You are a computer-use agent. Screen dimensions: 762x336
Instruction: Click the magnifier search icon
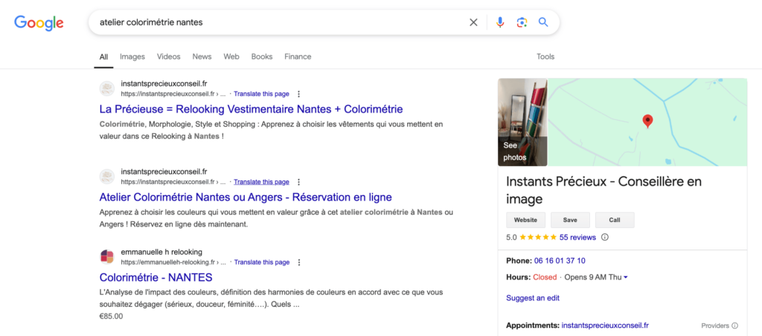pyautogui.click(x=543, y=22)
